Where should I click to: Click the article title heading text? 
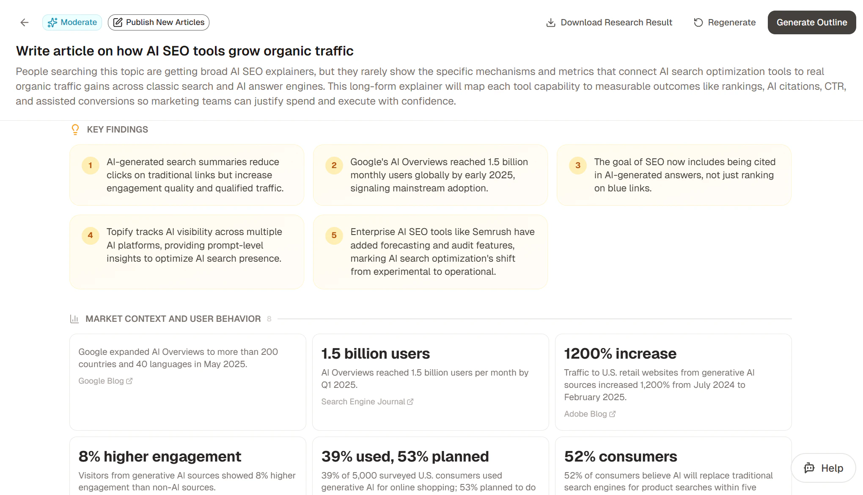(x=184, y=51)
